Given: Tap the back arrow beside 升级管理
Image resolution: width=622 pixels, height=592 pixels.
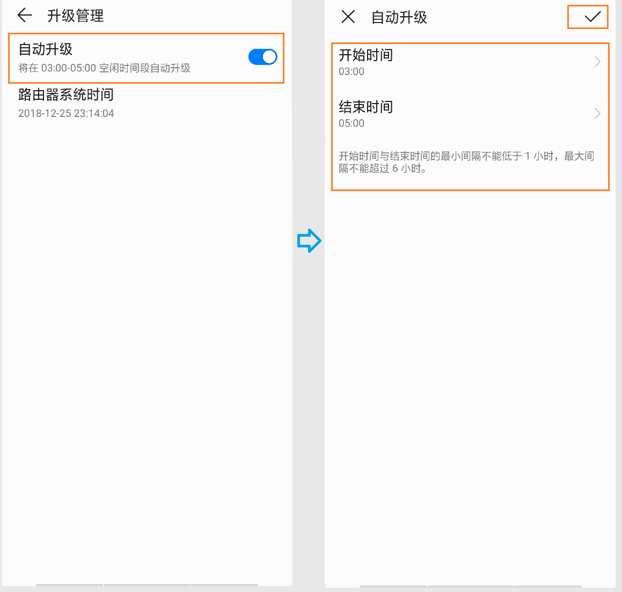Looking at the screenshot, I should [25, 16].
